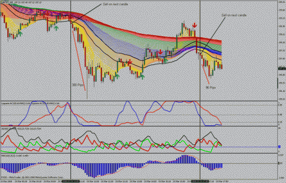Click the red sell arrow above the afternoon price peak
286x183 pixels.
coord(194,25)
